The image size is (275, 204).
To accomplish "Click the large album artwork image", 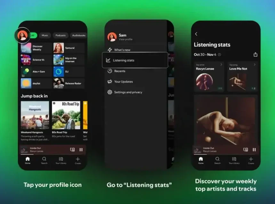I will coord(226,121).
